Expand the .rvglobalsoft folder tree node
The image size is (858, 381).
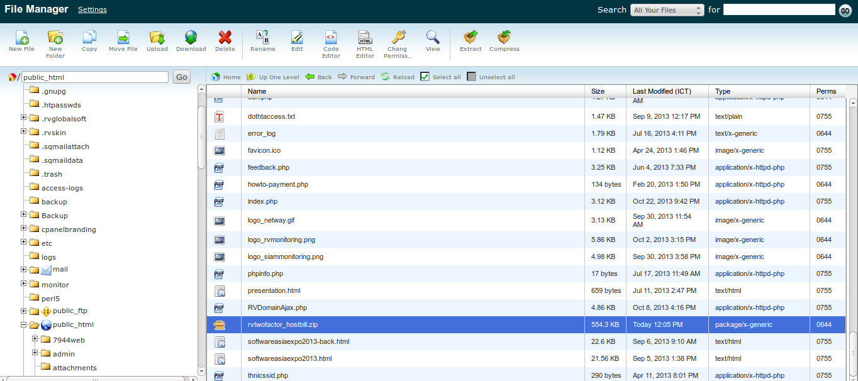coord(24,118)
